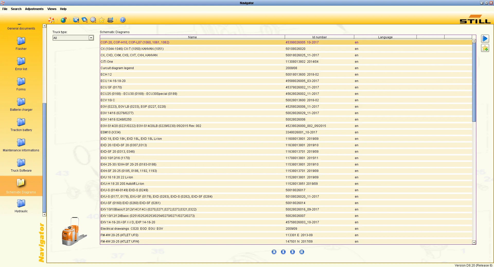494x267 pixels.
Task: Sort the table by Name column header
Action: pyautogui.click(x=192, y=37)
